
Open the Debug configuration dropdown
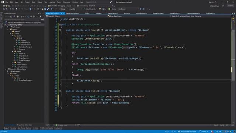[64, 9]
